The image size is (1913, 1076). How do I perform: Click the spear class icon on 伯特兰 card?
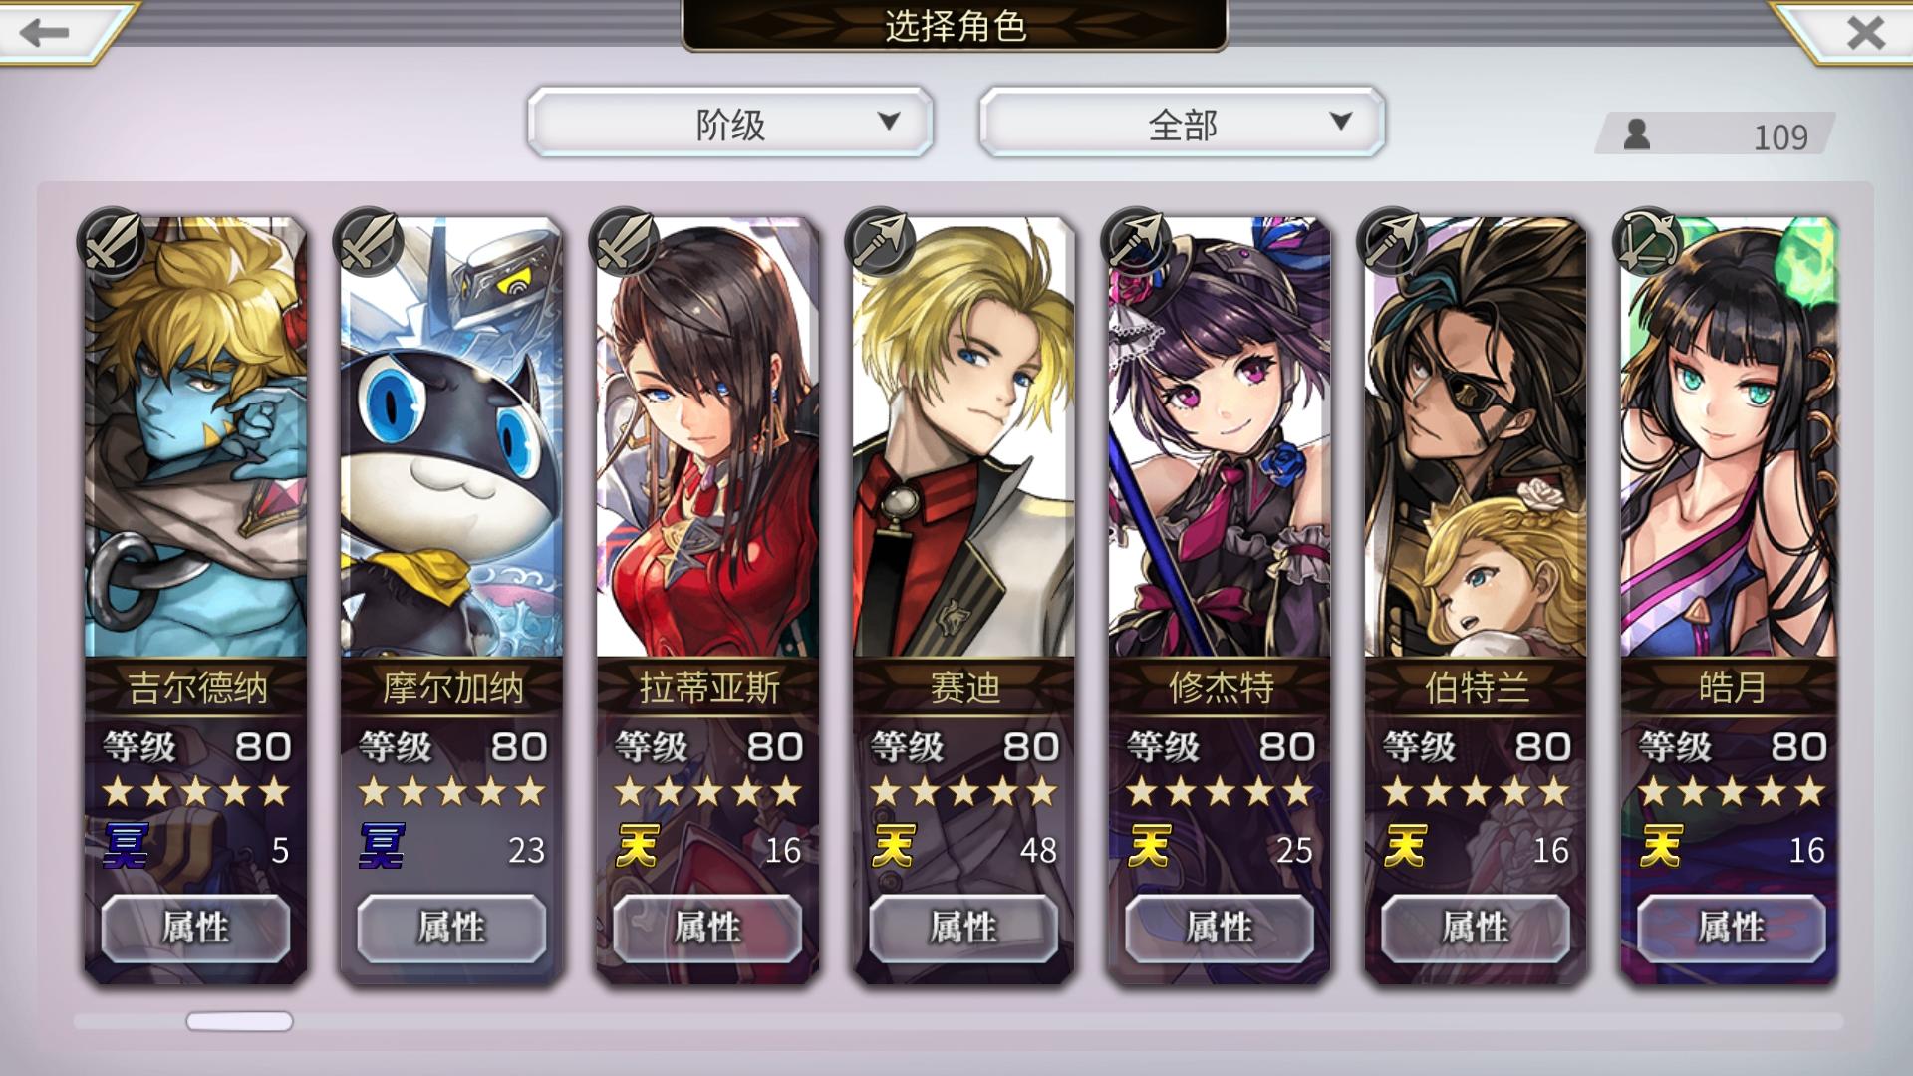pos(1391,242)
